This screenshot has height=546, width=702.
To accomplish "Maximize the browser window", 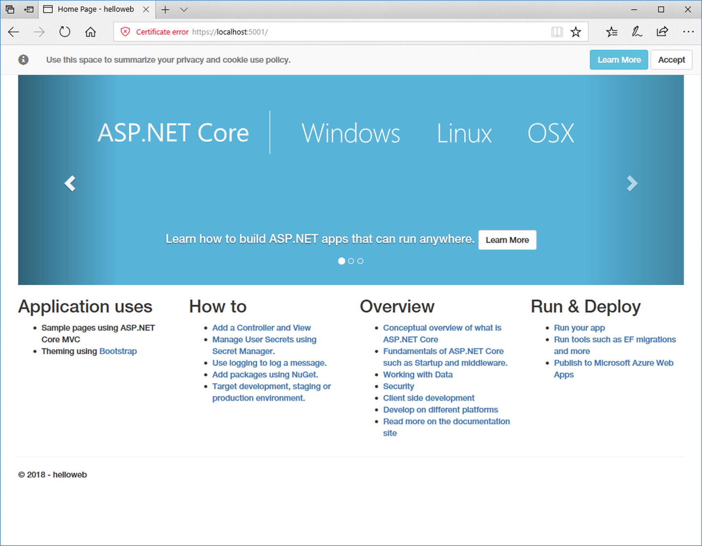I will [661, 9].
